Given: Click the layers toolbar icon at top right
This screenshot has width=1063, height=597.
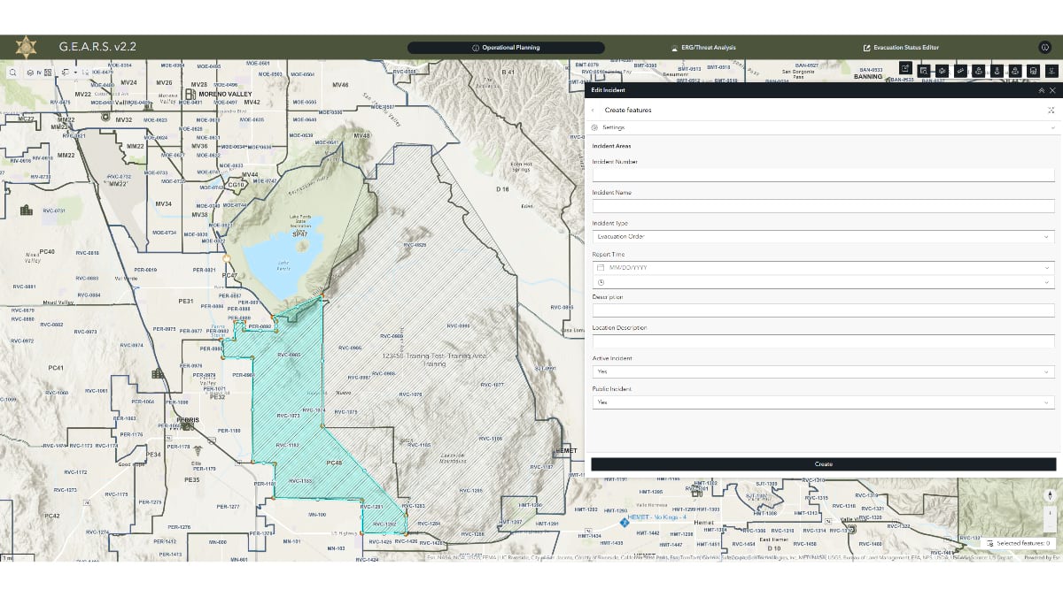Looking at the screenshot, I should click(1052, 71).
